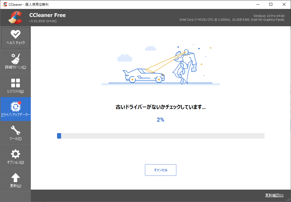The image size is (291, 202).
Task: Click the driver scan progress bar
Action: click(x=160, y=136)
